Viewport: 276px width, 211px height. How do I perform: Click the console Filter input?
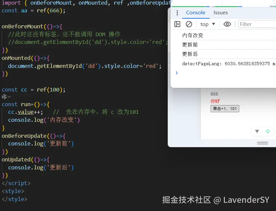[256, 24]
